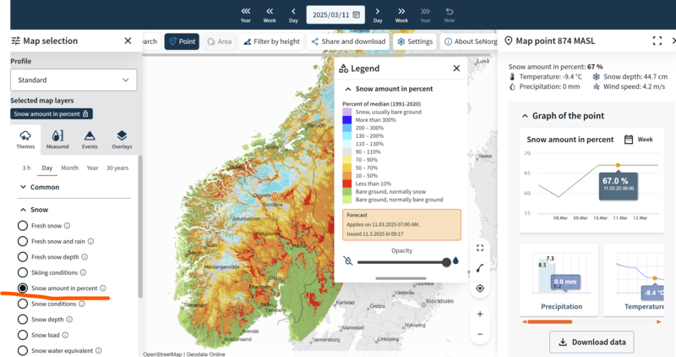This screenshot has width=676, height=357.
Task: Open the Themes category icon
Action: 25,140
